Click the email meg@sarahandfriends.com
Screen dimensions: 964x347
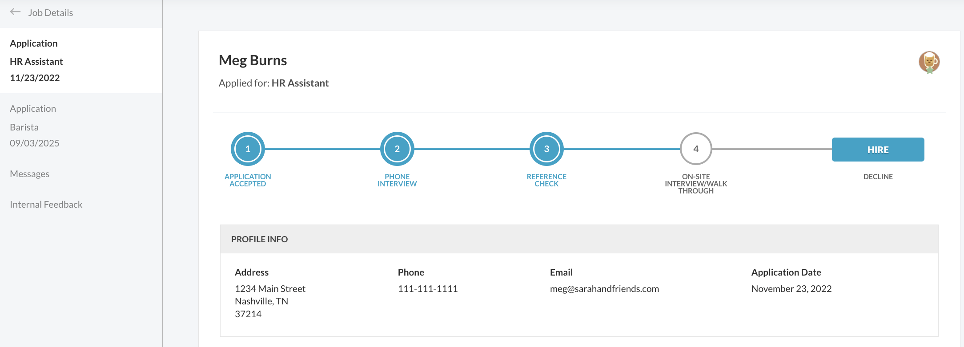[x=604, y=289]
